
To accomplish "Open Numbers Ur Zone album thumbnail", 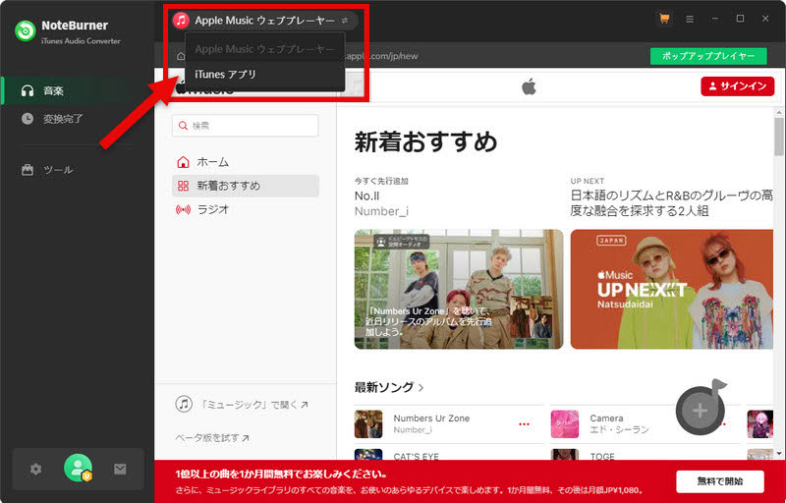I will (368, 423).
